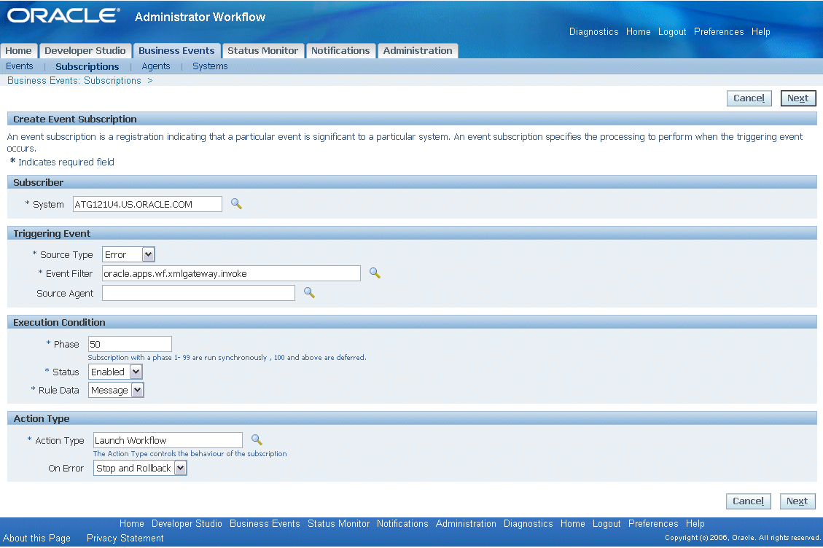Open Diagnostics link in header

coord(593,32)
